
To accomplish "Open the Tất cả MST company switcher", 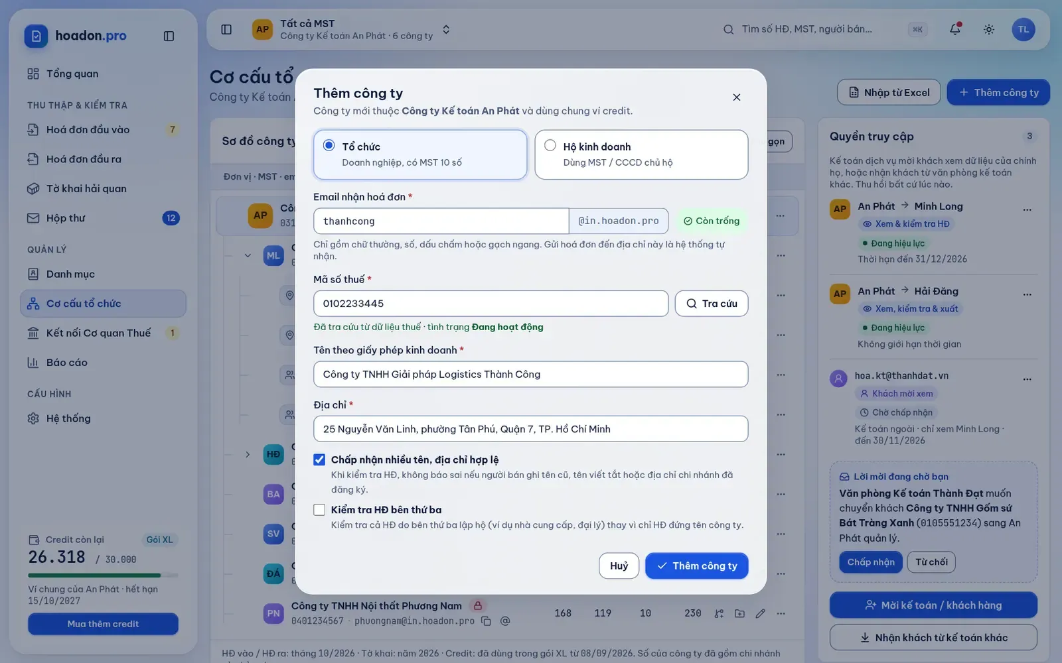I will click(352, 29).
